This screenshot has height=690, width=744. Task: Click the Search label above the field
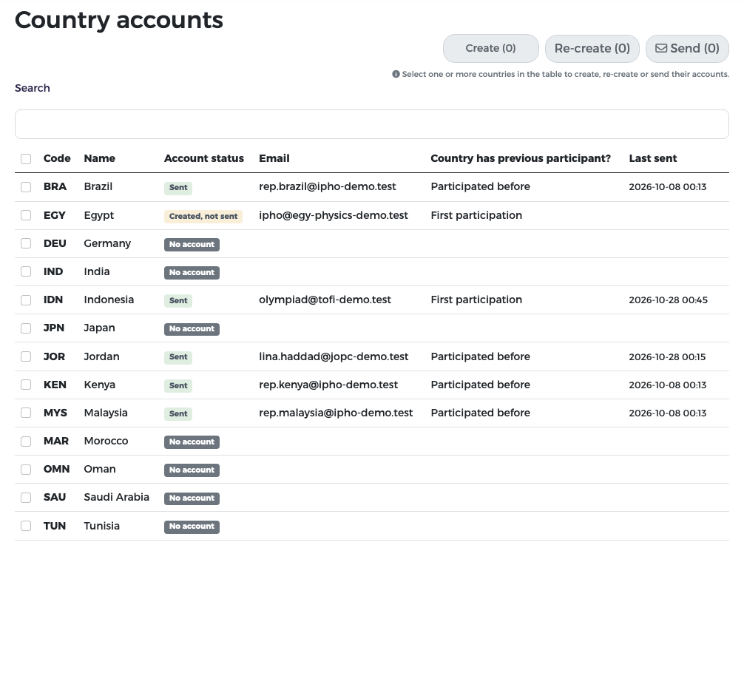(33, 88)
